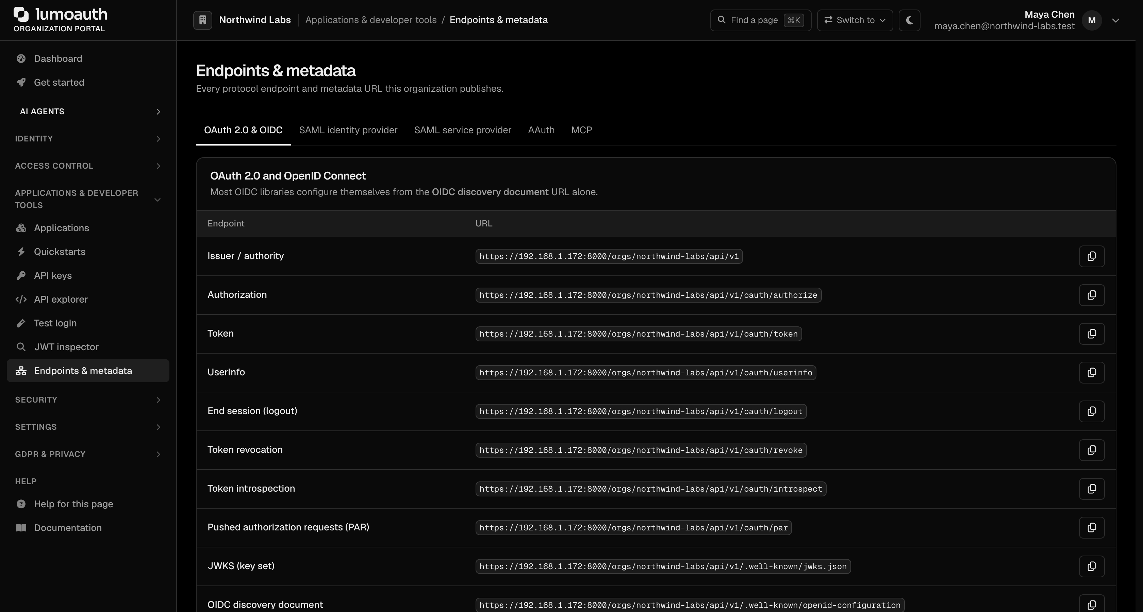
Task: Open Documentation link
Action: tap(88, 528)
